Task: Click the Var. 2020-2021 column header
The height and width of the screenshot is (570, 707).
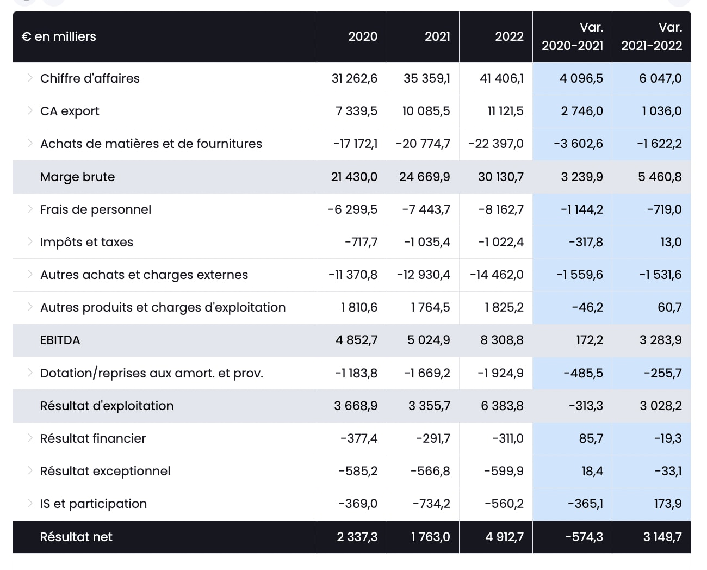Action: point(572,36)
